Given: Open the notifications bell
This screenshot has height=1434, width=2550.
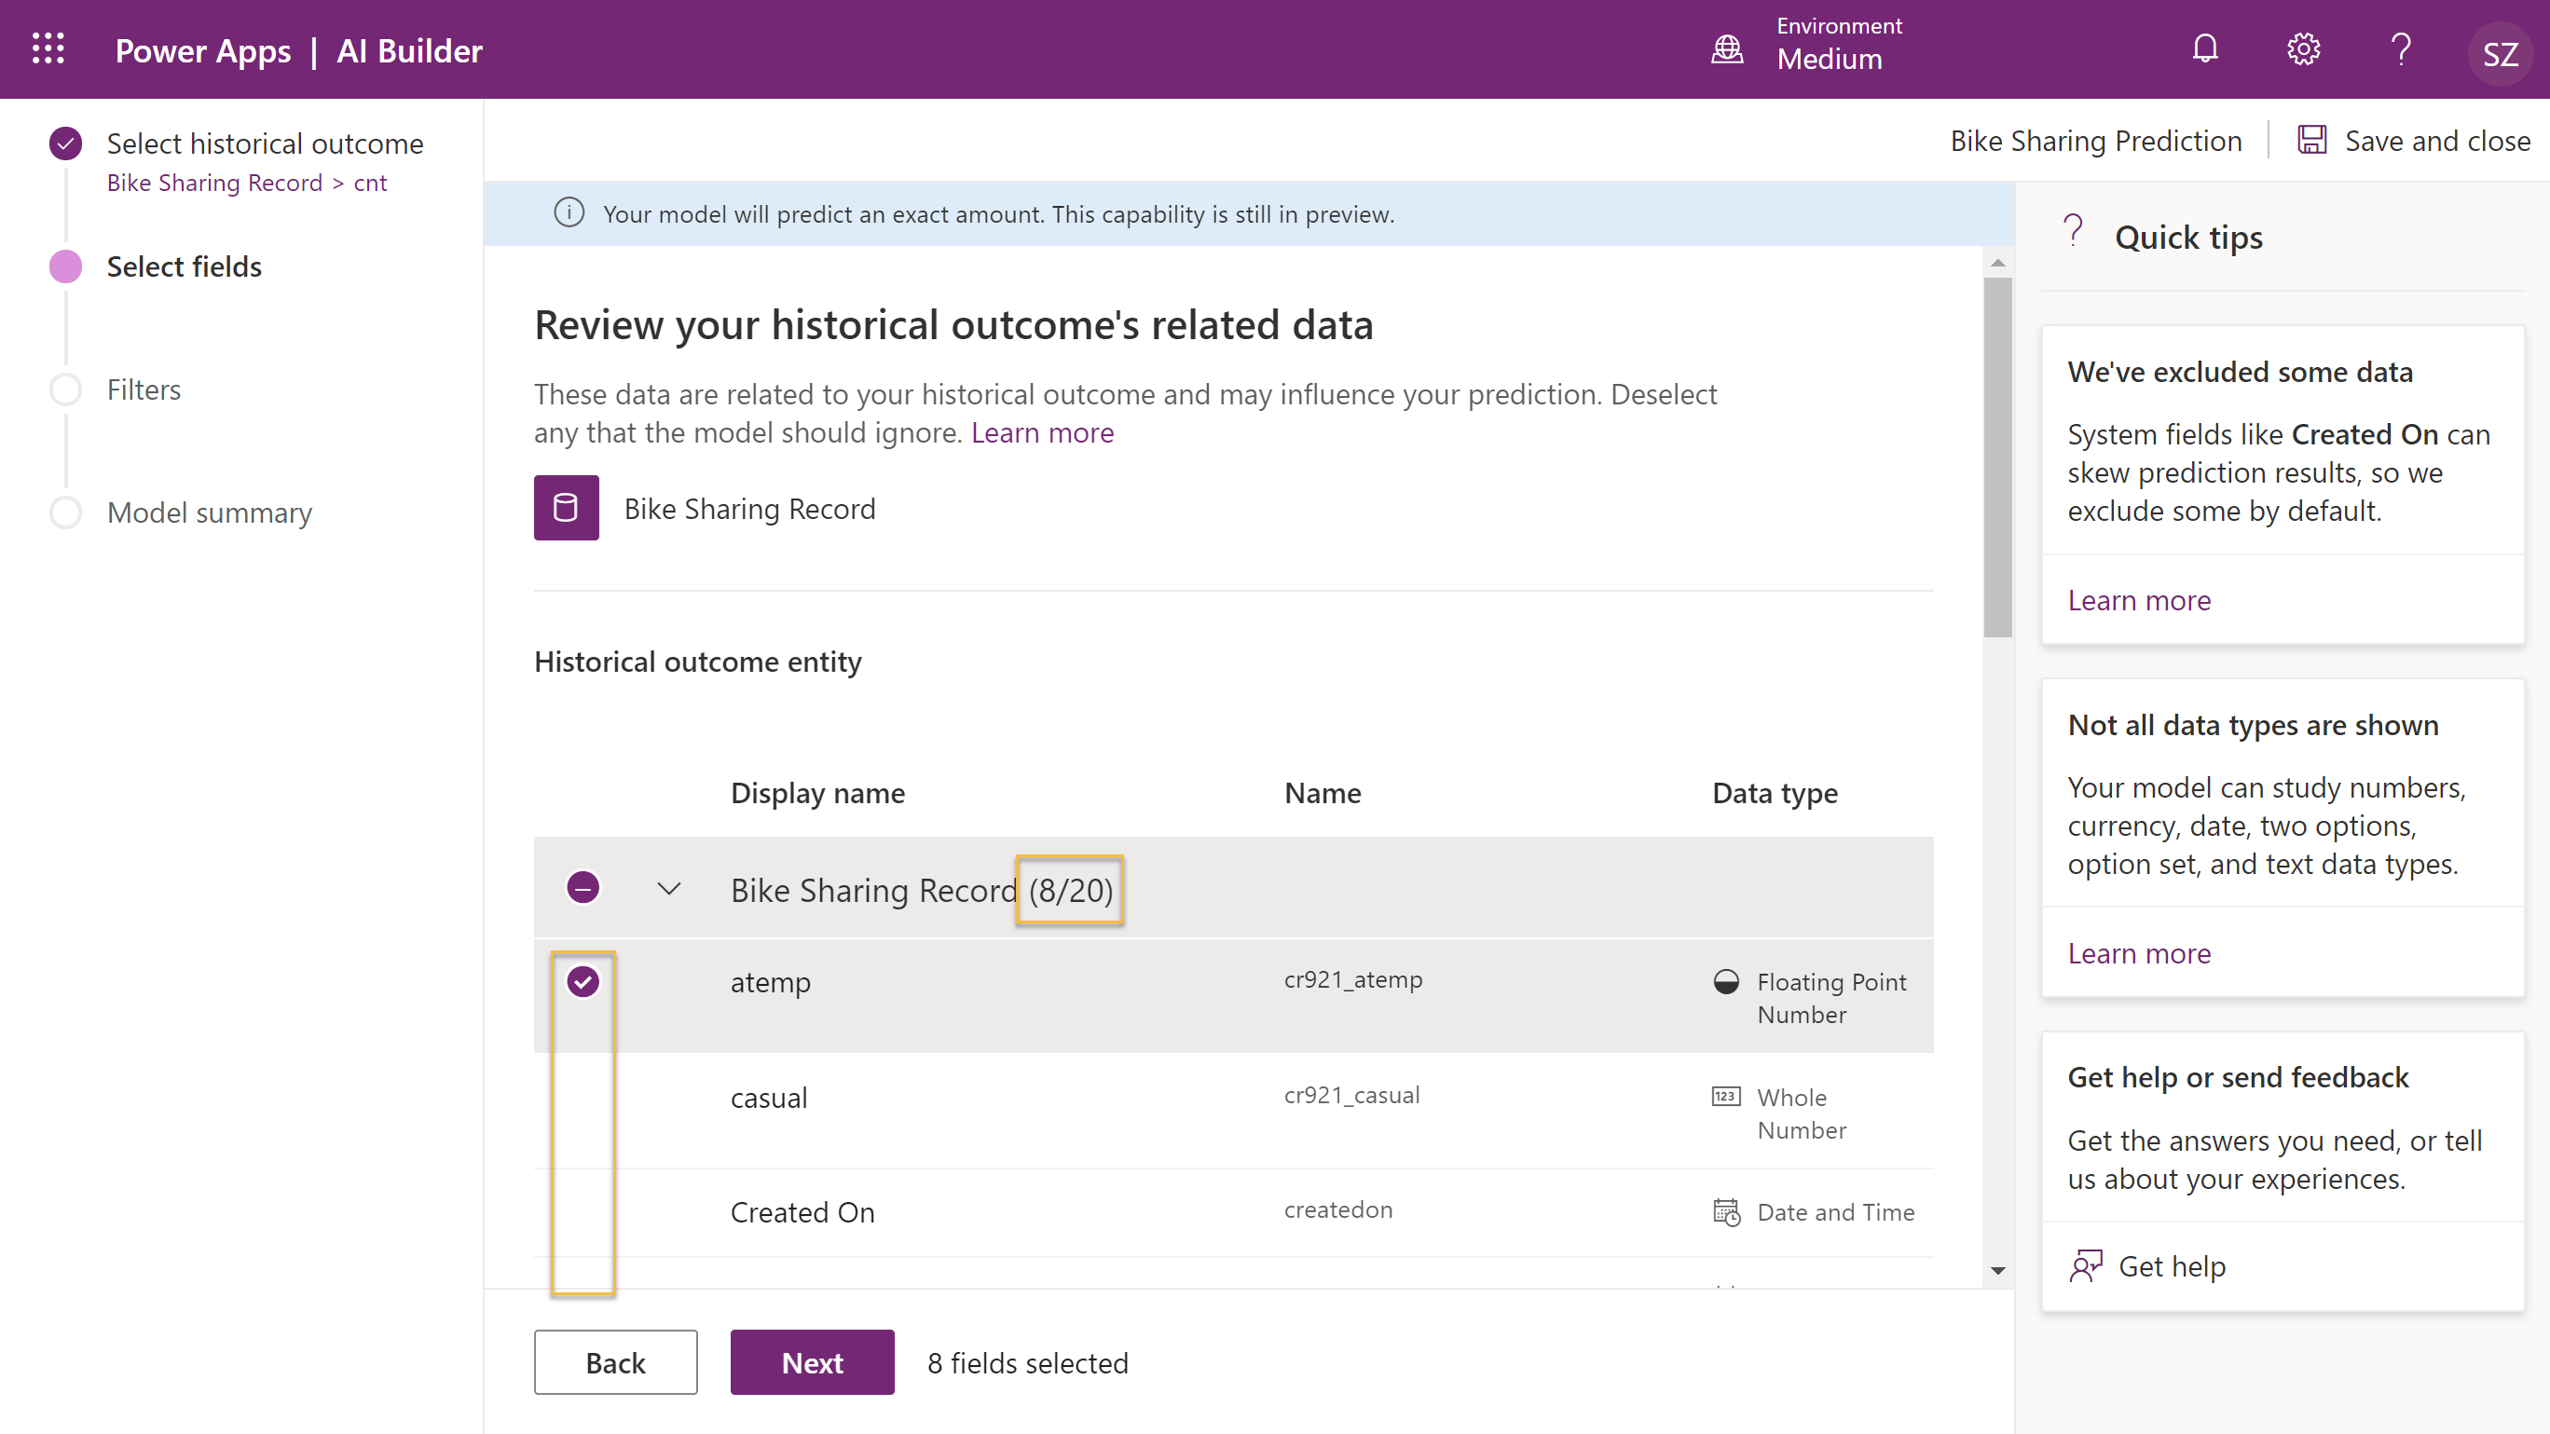Looking at the screenshot, I should click(2204, 49).
